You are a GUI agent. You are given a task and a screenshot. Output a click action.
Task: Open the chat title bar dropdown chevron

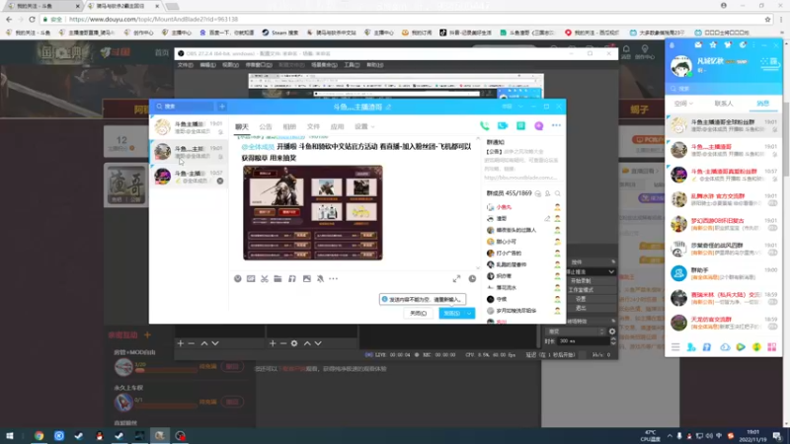point(520,107)
